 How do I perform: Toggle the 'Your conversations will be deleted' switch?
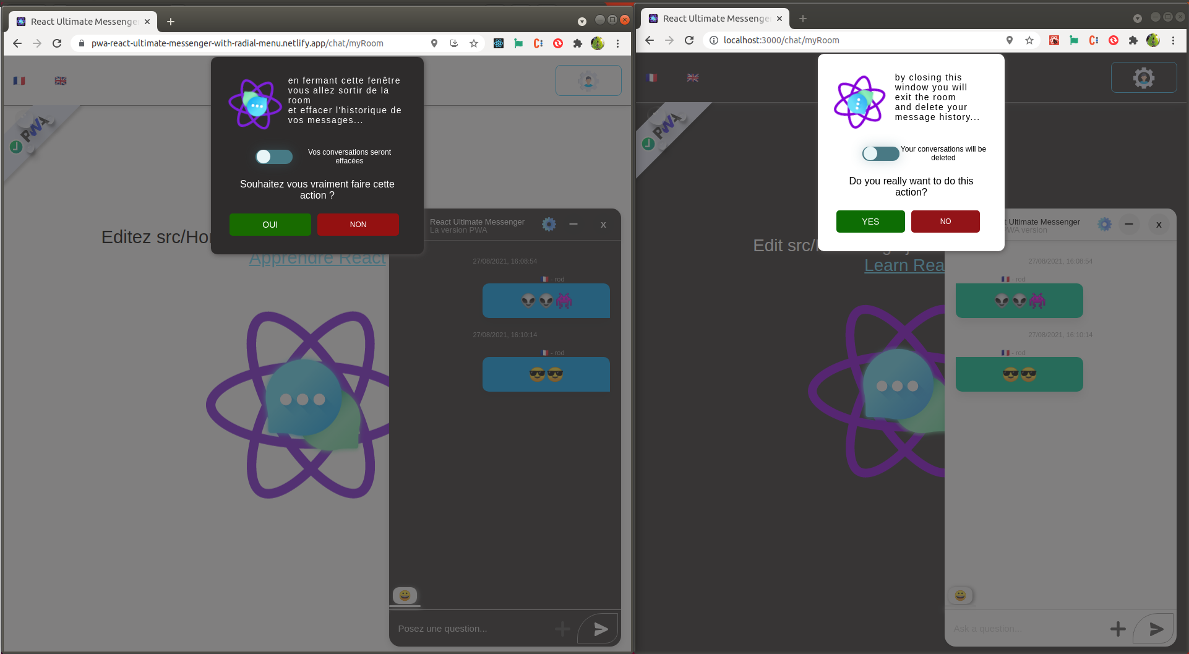pyautogui.click(x=880, y=153)
